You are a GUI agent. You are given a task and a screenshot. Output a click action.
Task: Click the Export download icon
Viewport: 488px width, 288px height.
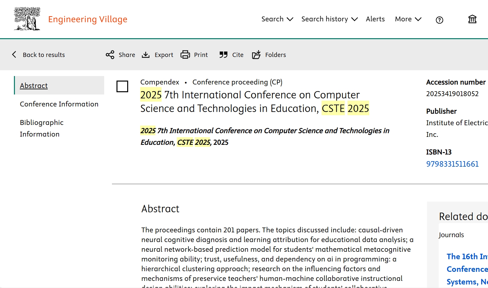pyautogui.click(x=146, y=55)
